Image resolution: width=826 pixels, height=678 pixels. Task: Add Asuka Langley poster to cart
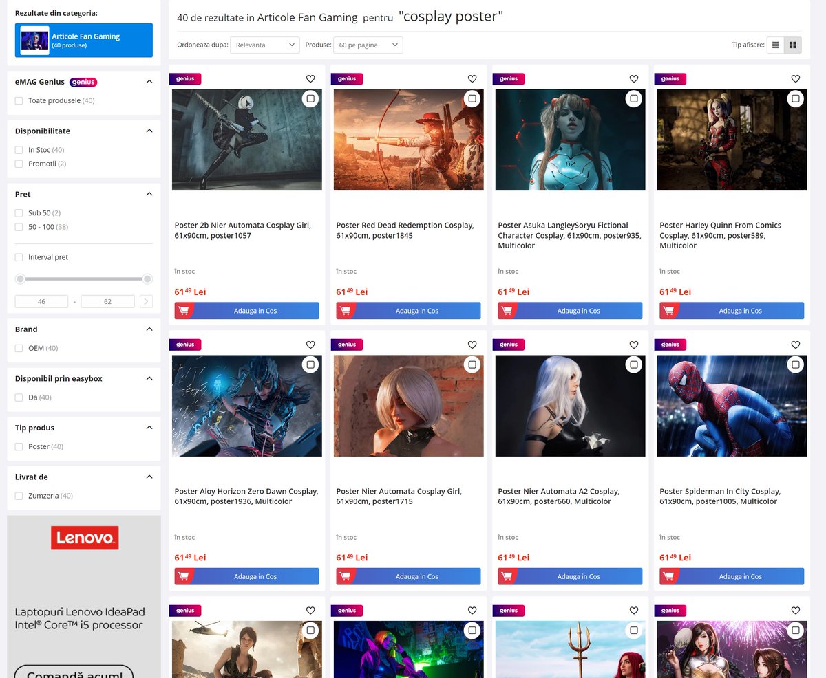pyautogui.click(x=571, y=311)
